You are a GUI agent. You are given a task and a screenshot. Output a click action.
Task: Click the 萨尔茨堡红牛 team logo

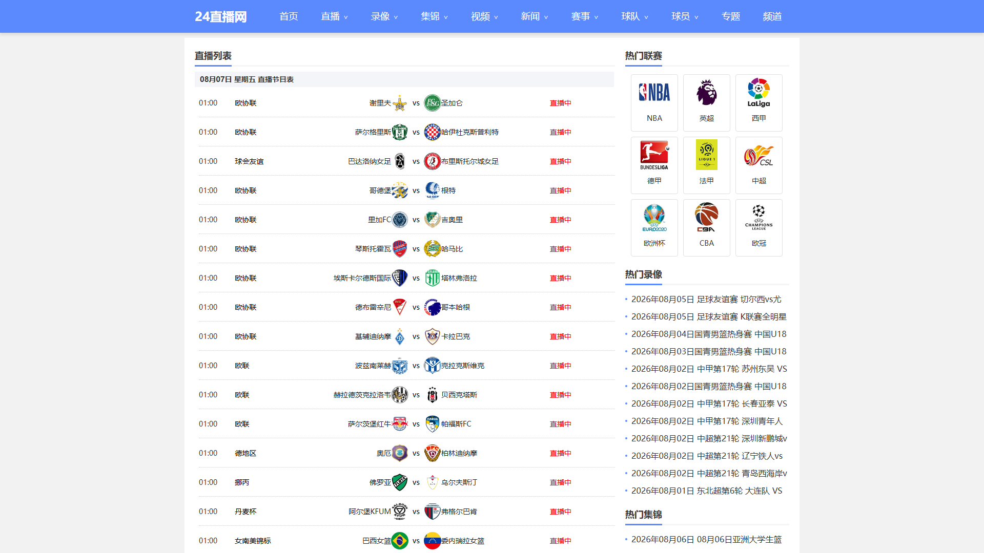[x=400, y=424]
